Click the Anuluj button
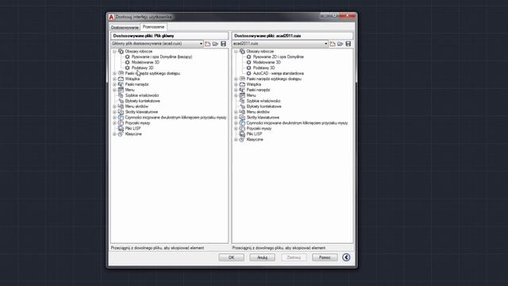508x286 pixels. coord(263,257)
